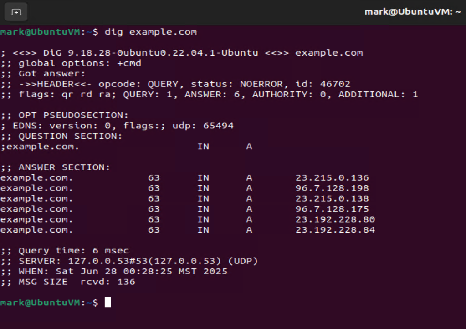
Task: Click the window title mark@UbuntuVM
Action: 413,11
